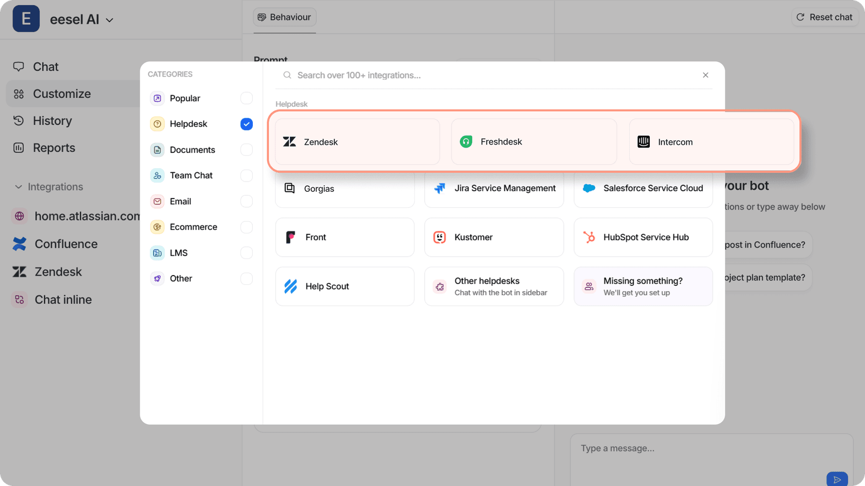Click the Popular category icon

tap(158, 98)
